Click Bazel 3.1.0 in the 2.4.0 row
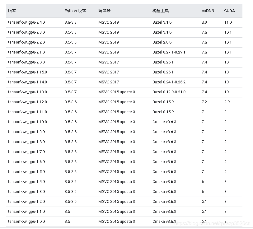Screen dimensions: 253x229 click(162, 22)
